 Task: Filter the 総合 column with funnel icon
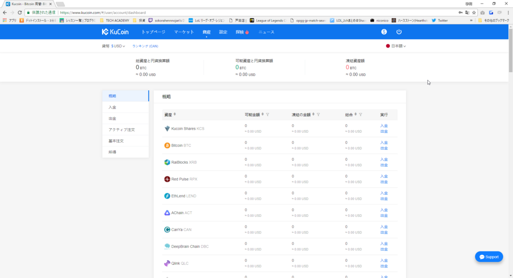(361, 115)
